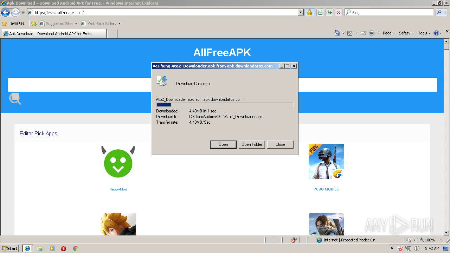This screenshot has width=450, height=253.
Task: Open the HappyMod link
Action: click(118, 189)
